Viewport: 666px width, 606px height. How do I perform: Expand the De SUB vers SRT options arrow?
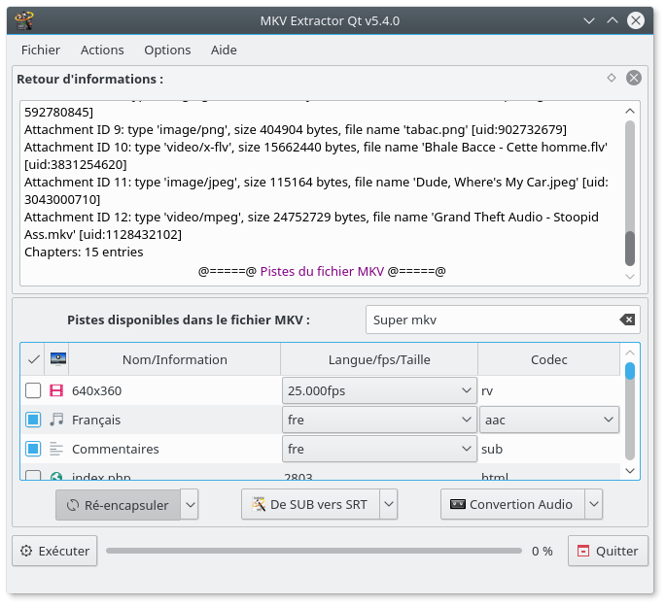tap(389, 504)
